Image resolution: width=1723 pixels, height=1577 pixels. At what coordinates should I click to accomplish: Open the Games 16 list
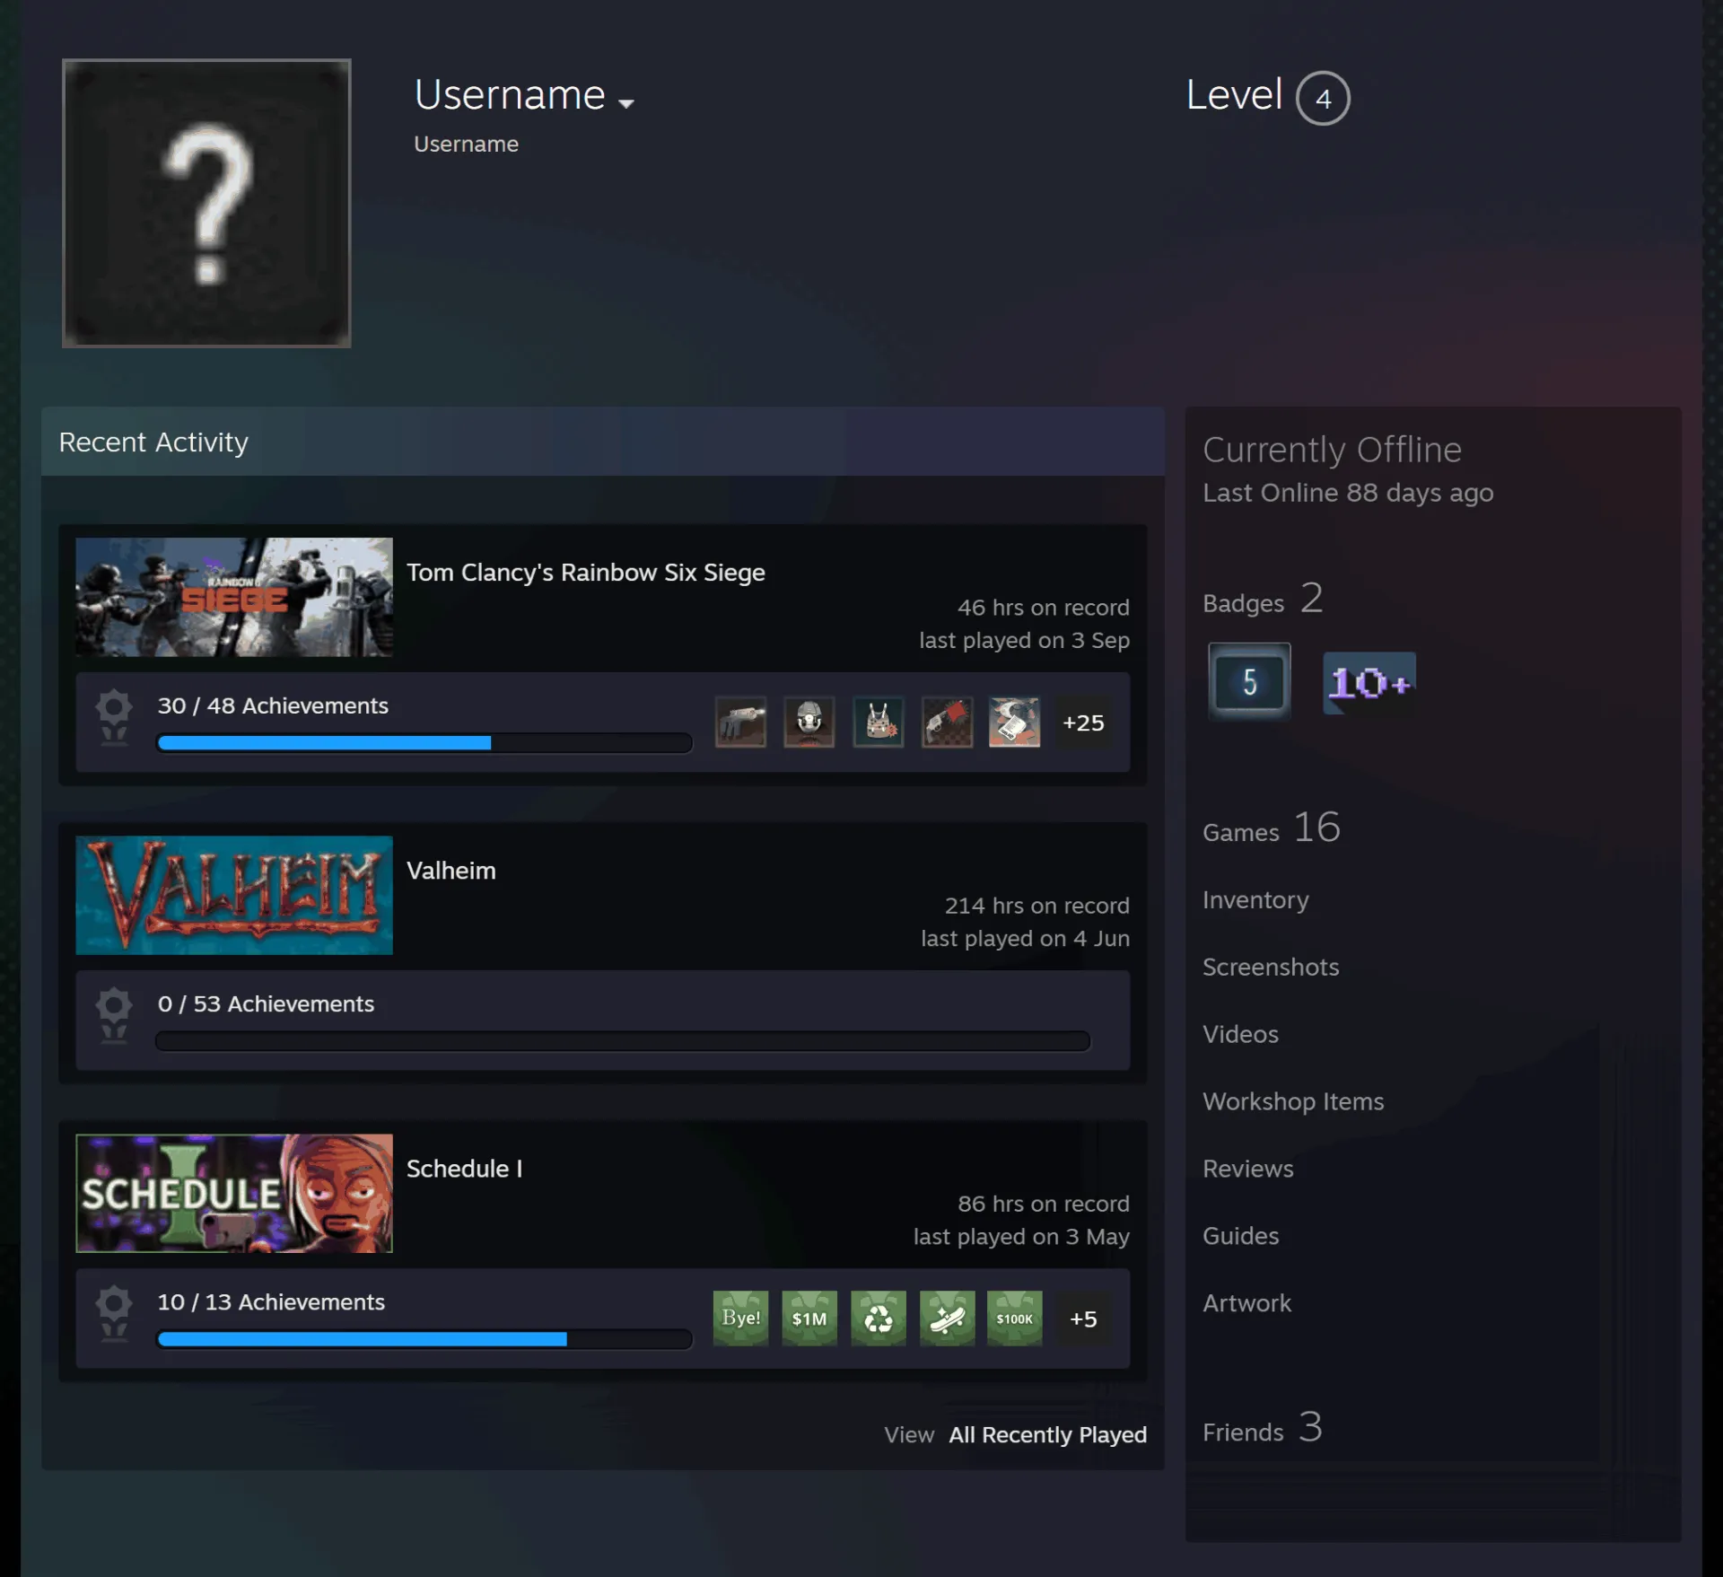pos(1272,828)
